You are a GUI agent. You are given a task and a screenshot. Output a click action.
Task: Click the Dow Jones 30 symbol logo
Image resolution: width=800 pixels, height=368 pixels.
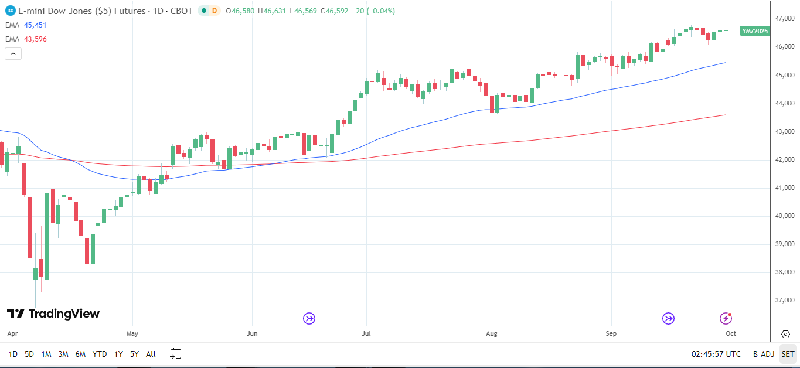point(10,11)
